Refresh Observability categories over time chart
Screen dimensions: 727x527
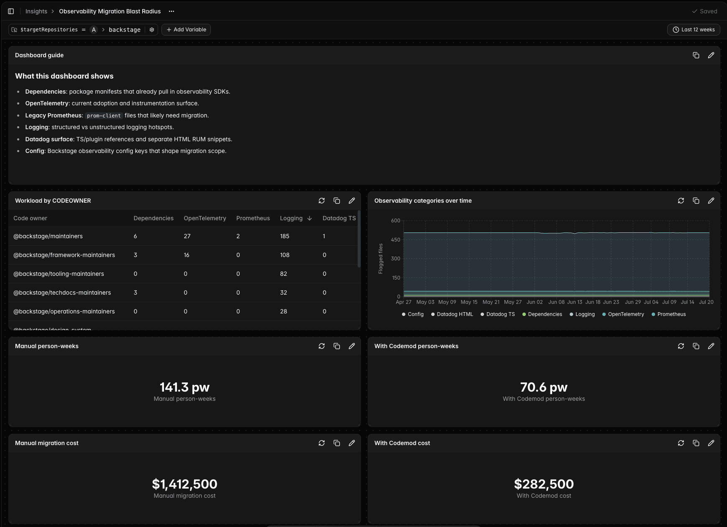coord(681,201)
